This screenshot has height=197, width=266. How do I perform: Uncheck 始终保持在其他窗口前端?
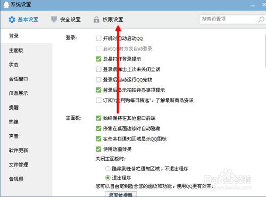[x=98, y=118]
